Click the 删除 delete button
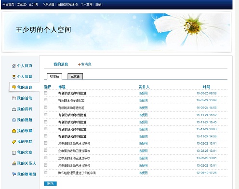This screenshot has height=189, width=239. [x=50, y=184]
